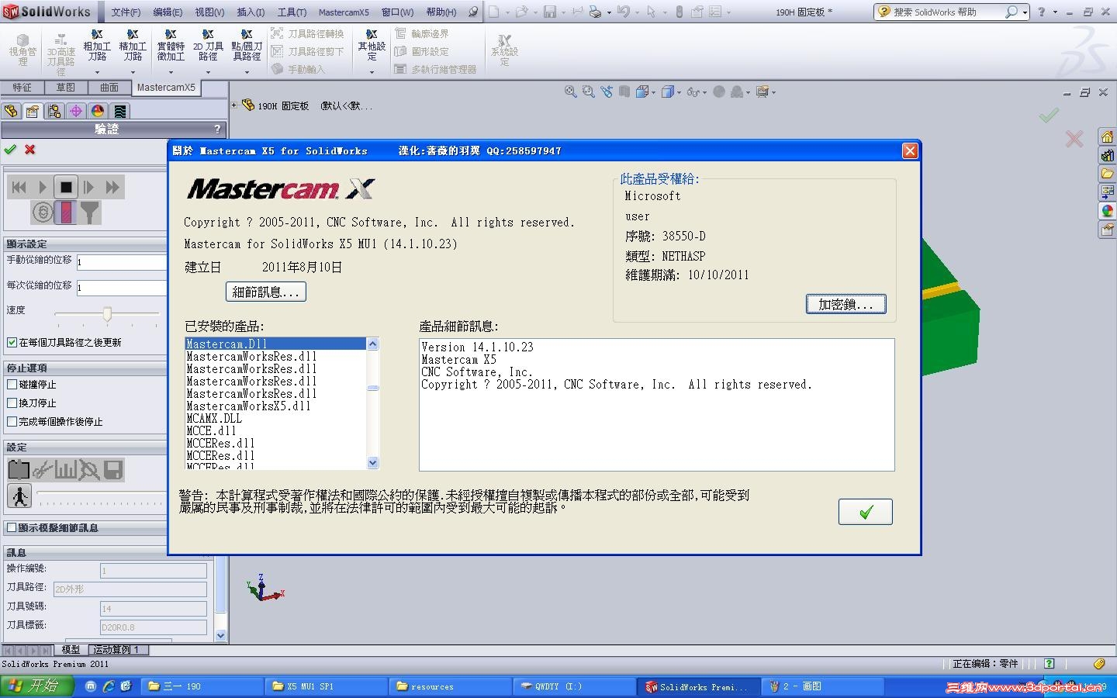Expand the point/circle toolpath dropdown arrow
Screen dimensions: 1117x698
click(247, 72)
